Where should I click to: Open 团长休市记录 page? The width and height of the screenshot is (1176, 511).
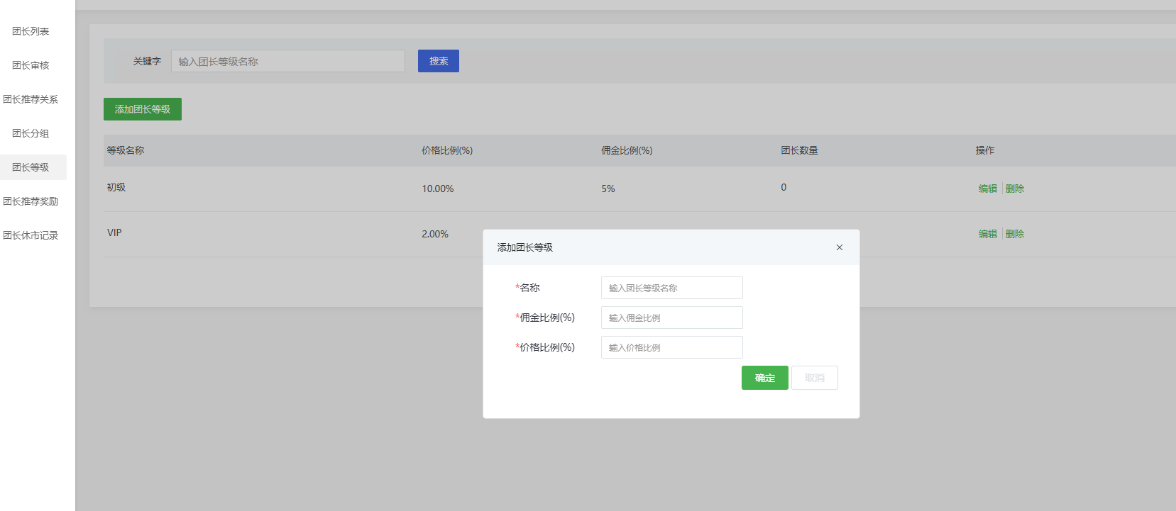click(x=31, y=235)
